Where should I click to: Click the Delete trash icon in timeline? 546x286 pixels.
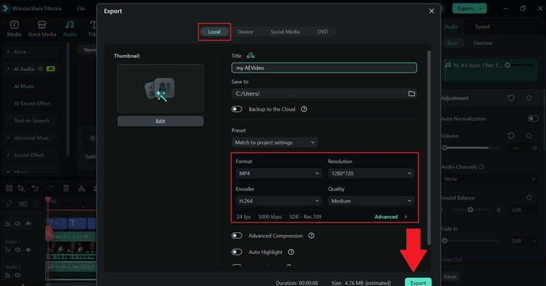[x=66, y=188]
